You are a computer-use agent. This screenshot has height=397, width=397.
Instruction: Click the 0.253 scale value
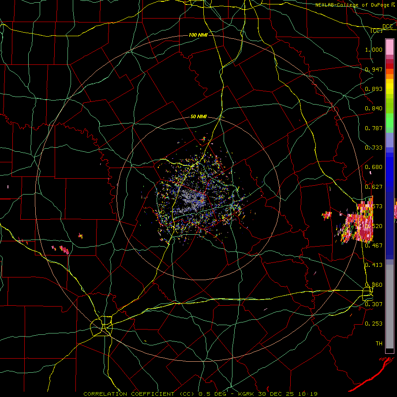374,324
